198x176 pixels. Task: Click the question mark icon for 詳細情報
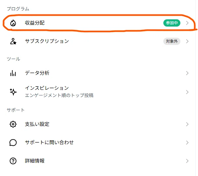(x=13, y=161)
